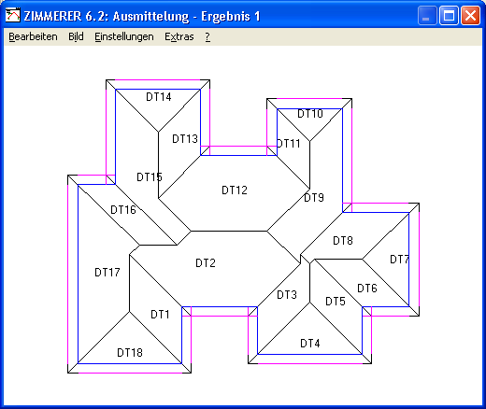The height and width of the screenshot is (409, 486).
Task: Open the question mark help menu
Action: 207,36
